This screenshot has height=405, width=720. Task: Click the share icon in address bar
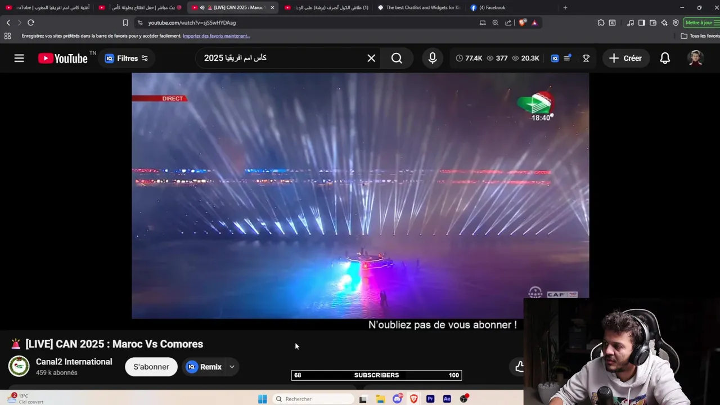click(x=508, y=22)
